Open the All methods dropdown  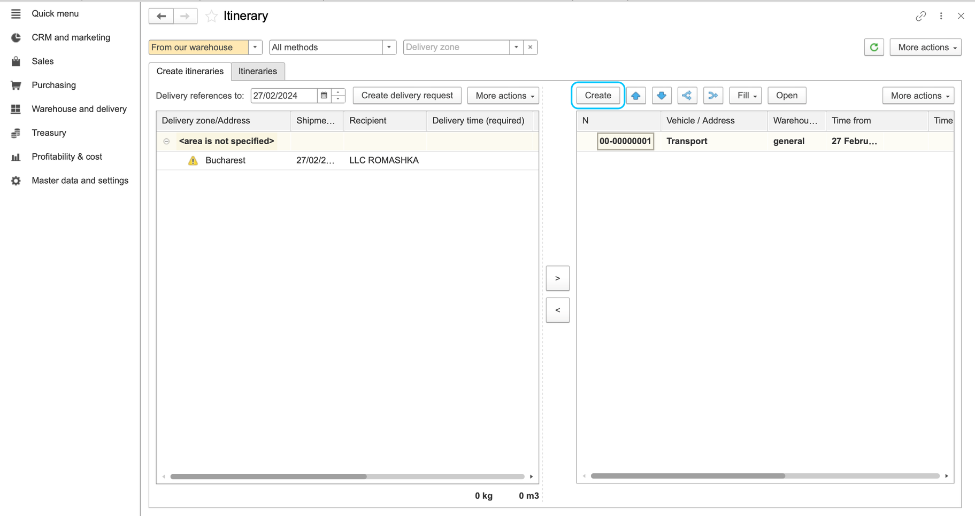coord(389,47)
